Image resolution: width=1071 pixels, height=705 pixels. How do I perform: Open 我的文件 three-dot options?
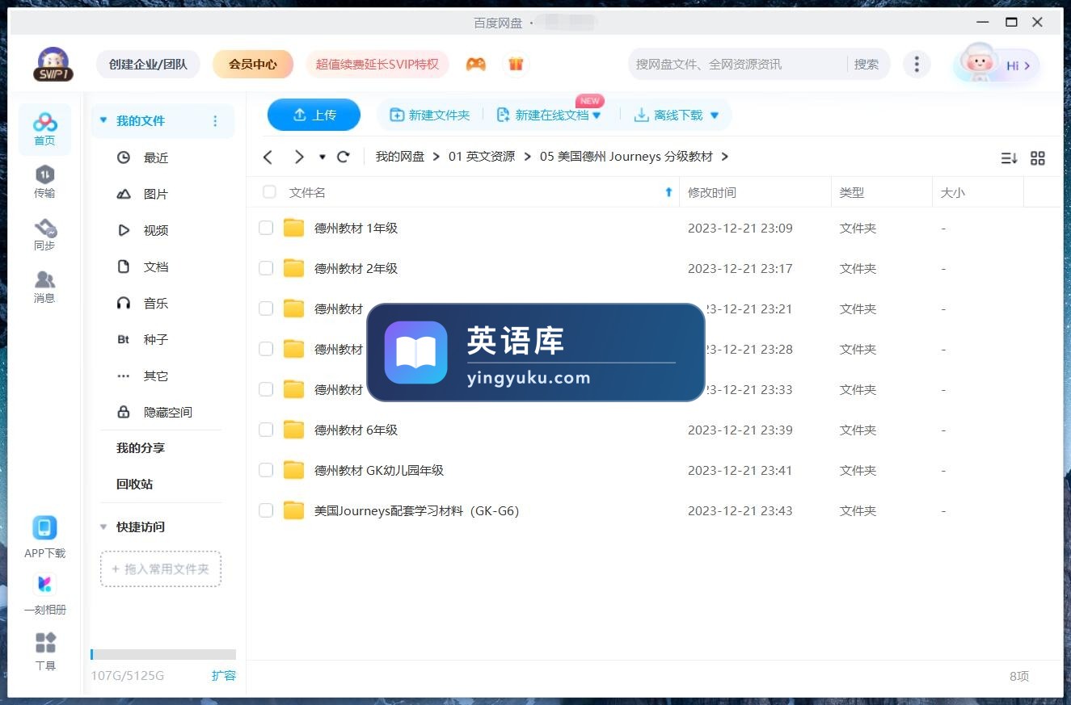[x=215, y=121]
